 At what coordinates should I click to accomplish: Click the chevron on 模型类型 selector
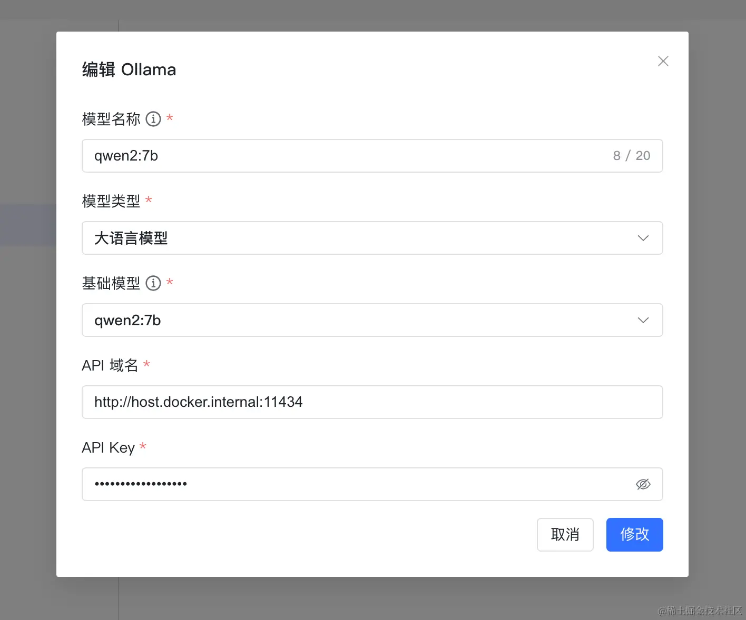(x=643, y=238)
